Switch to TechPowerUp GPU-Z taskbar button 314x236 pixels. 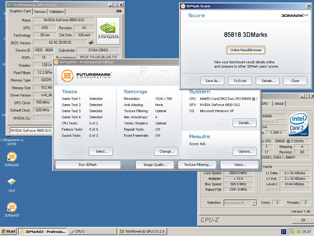tap(142, 231)
